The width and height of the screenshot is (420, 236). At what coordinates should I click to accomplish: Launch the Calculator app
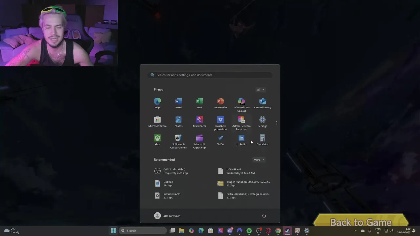click(x=262, y=140)
